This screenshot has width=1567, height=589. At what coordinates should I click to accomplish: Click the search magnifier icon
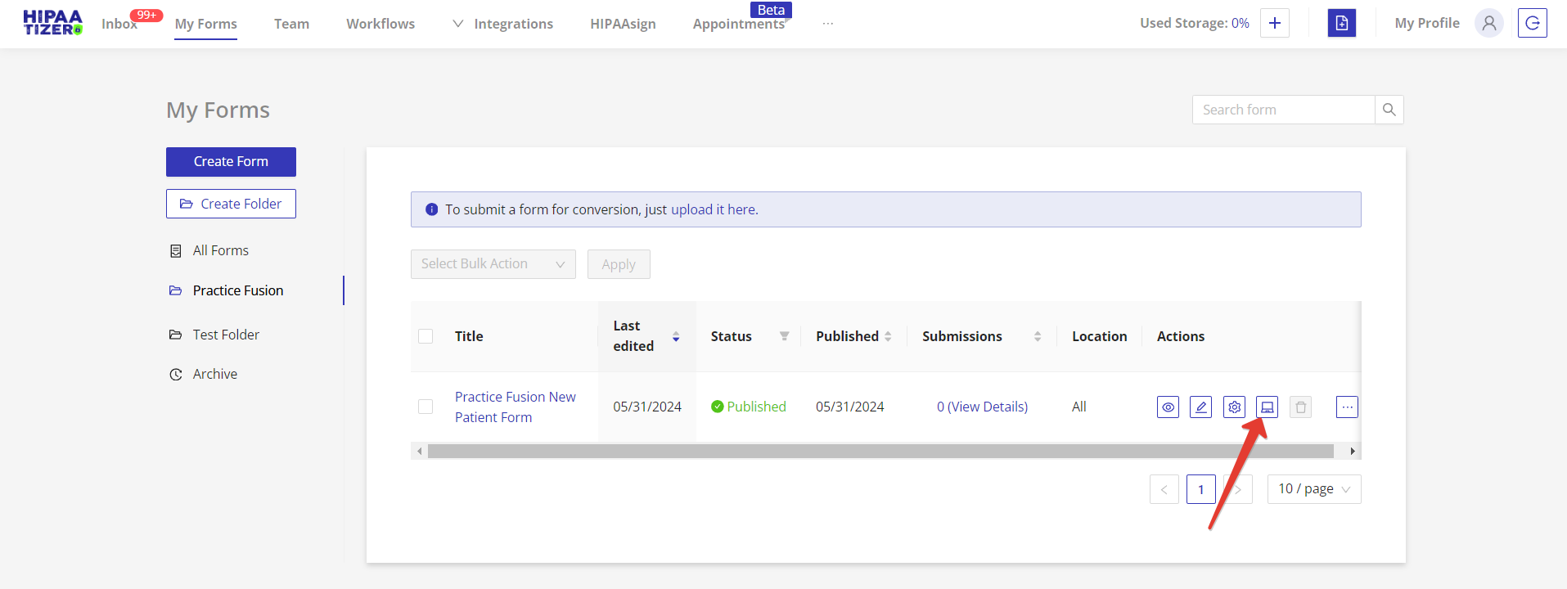pyautogui.click(x=1389, y=110)
